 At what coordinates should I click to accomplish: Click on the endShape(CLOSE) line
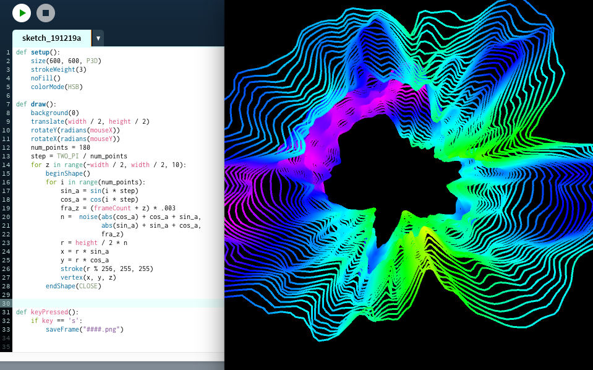click(73, 286)
